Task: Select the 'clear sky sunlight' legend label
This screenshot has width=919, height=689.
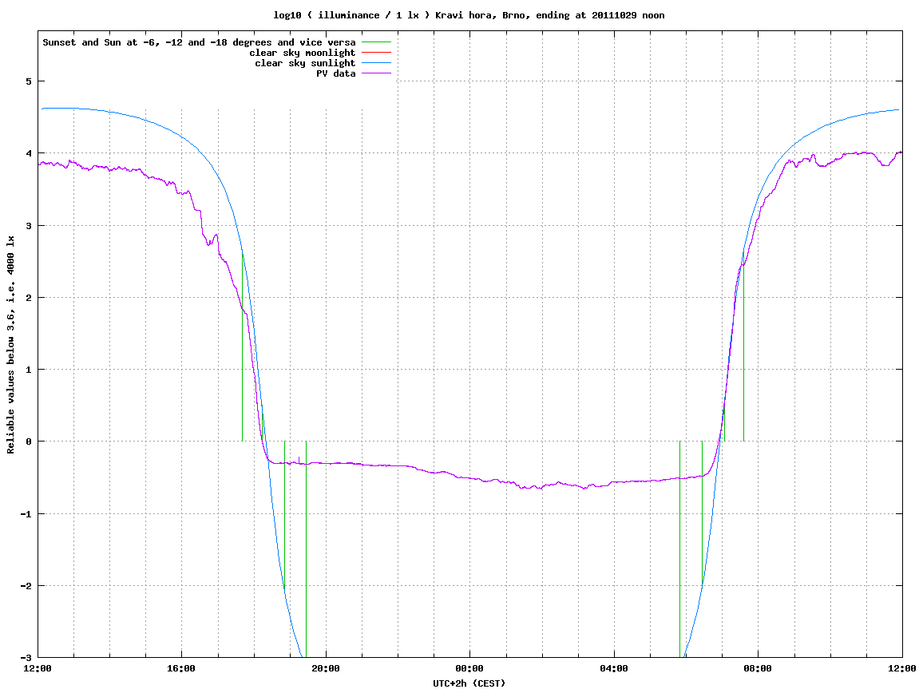Action: (x=305, y=63)
